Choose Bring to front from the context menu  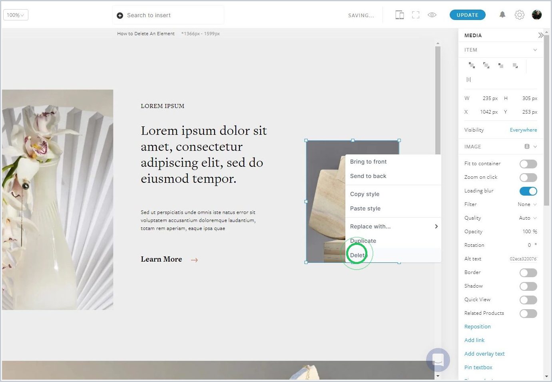pos(393,162)
